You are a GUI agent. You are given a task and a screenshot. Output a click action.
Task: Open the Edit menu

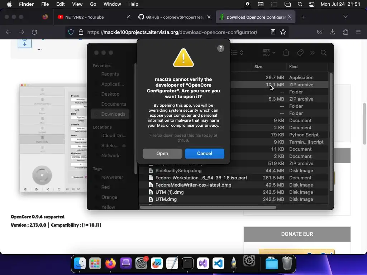60,4
